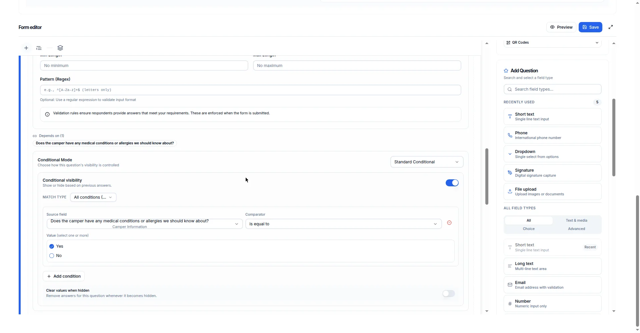Screen dimensions: 640x333
Task: Click the editor vertical scrollbar thumb
Action: (x=487, y=176)
